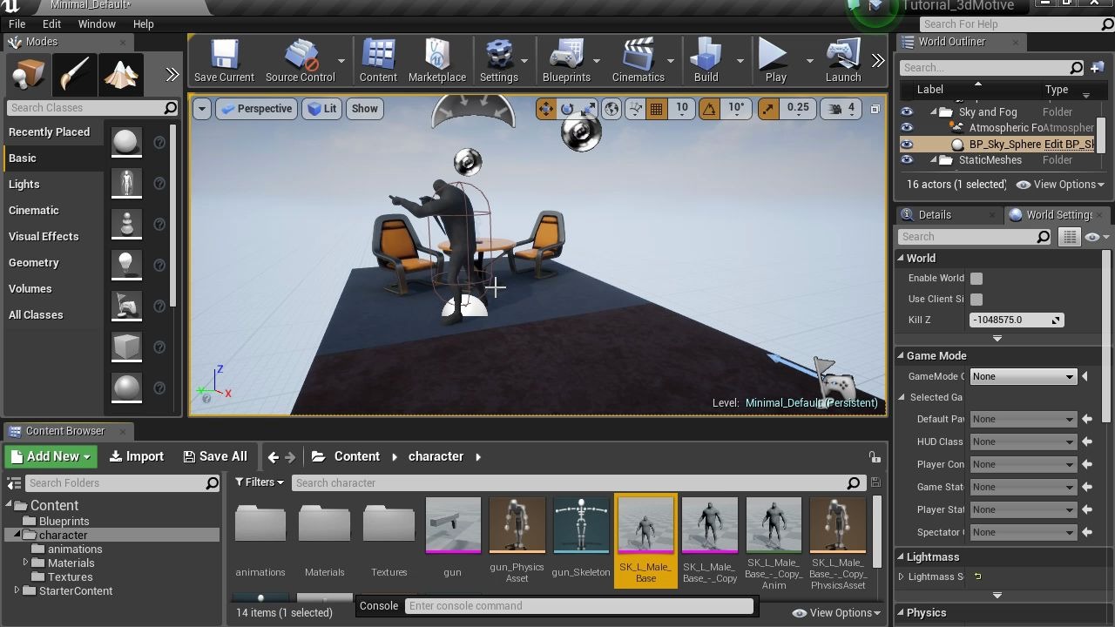Open the Perspective view dropdown
Screen dimensions: 1115x627
click(256, 109)
